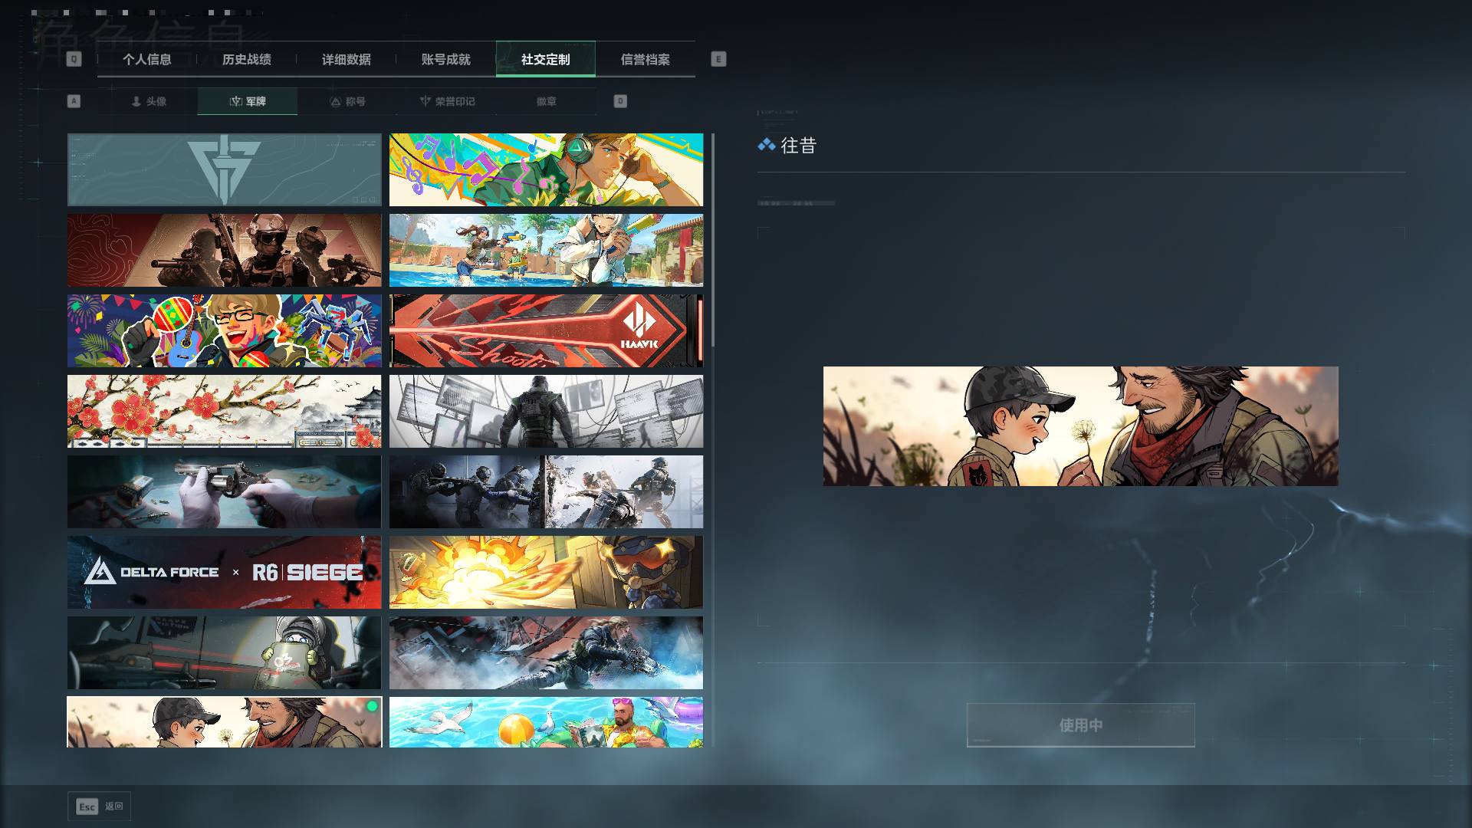Click the dog tag list scrollbar
This screenshot has height=828, width=1472.
click(713, 240)
